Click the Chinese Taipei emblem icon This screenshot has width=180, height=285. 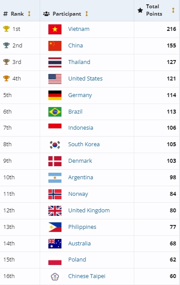point(55,276)
